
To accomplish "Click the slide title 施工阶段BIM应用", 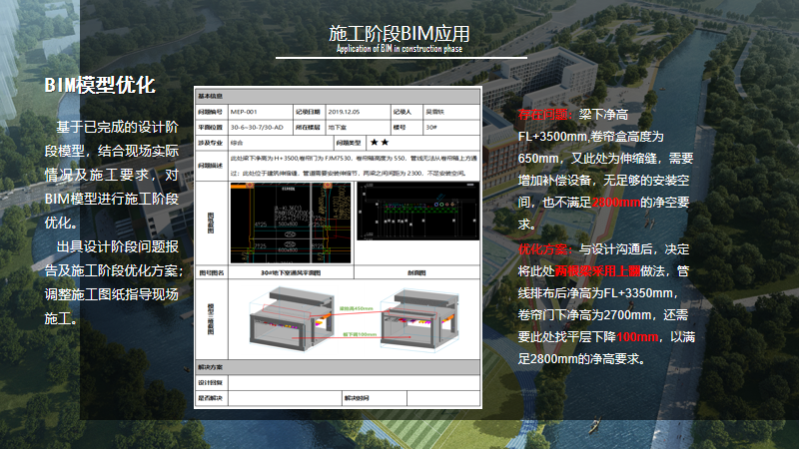I will coord(399,34).
